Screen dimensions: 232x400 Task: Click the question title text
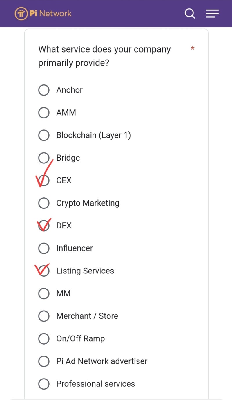(x=104, y=56)
